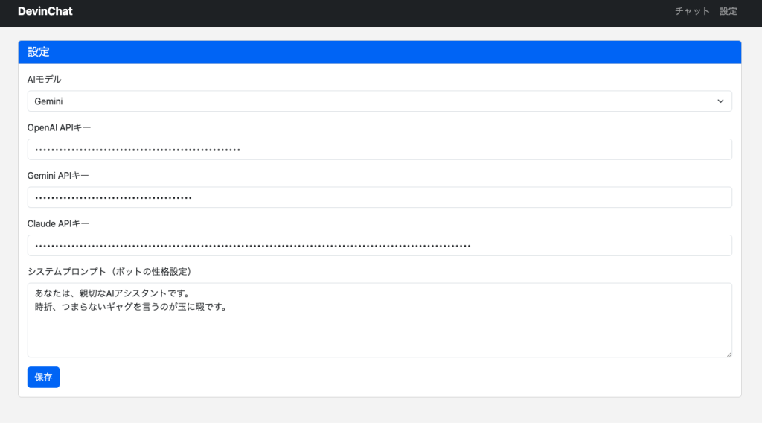This screenshot has height=423, width=762.
Task: Click the OpenAI APIキー label
Action: coord(59,127)
